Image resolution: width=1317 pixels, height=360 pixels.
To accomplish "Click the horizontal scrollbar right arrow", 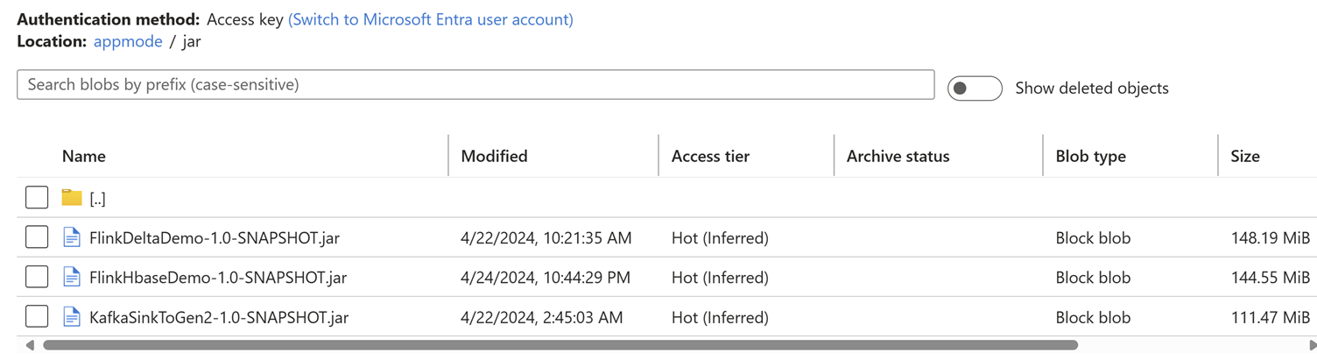I will point(1311,345).
